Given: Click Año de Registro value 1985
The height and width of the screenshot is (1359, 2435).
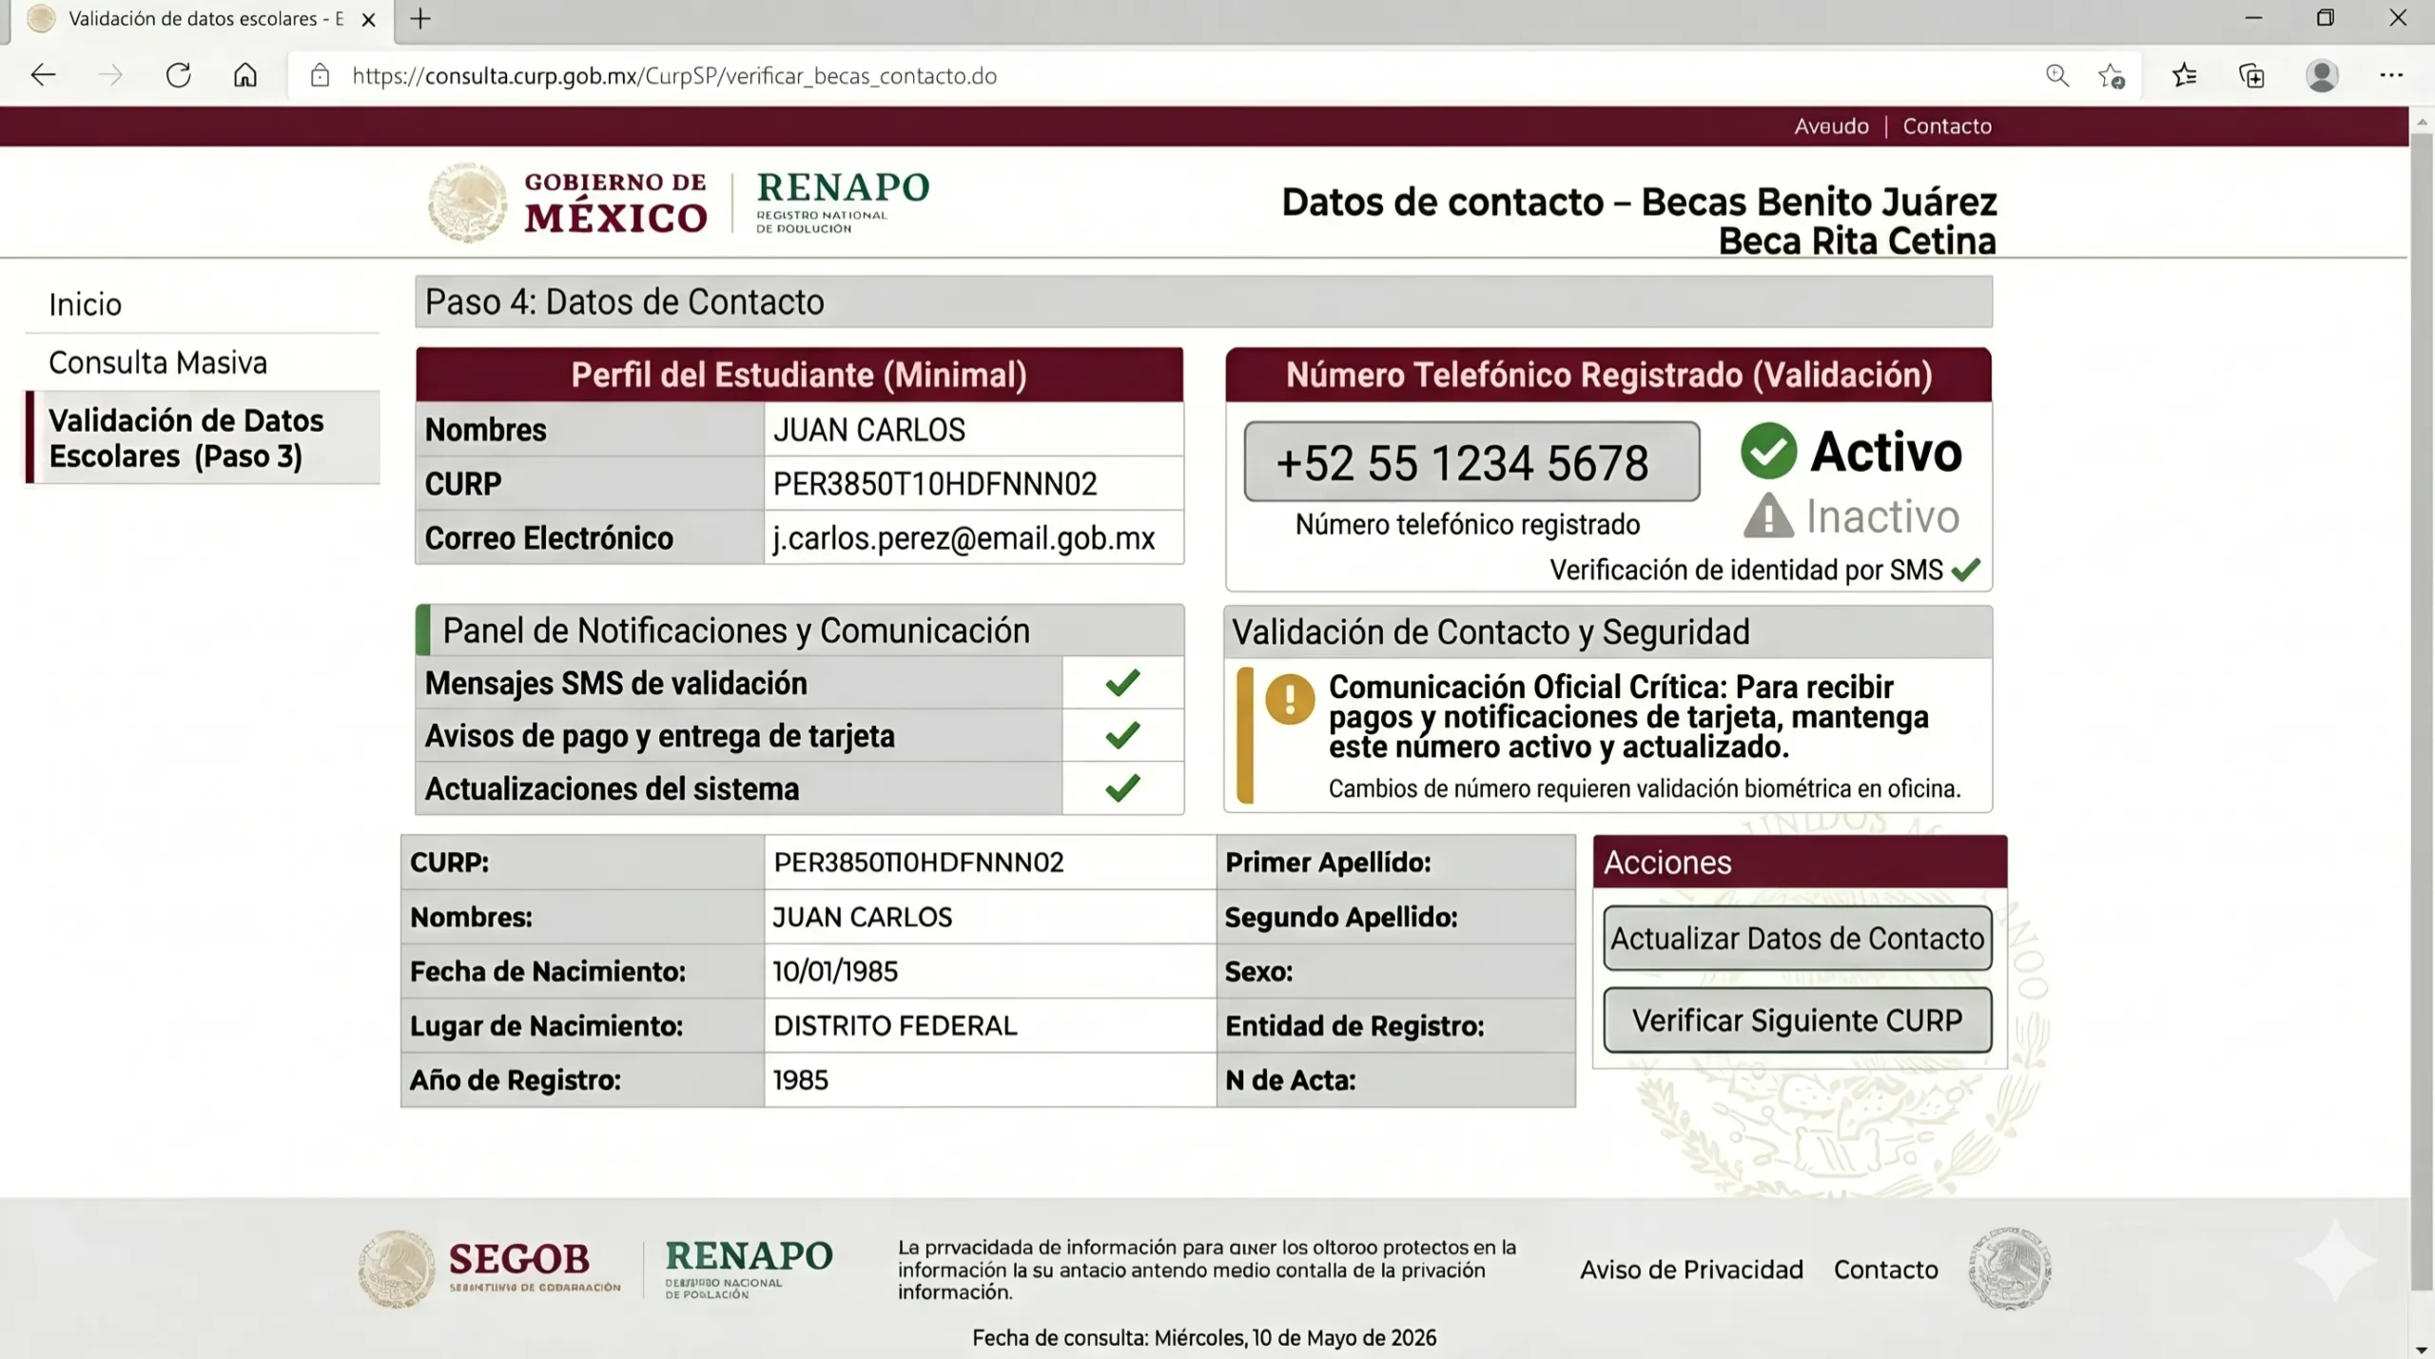Looking at the screenshot, I should point(800,1079).
